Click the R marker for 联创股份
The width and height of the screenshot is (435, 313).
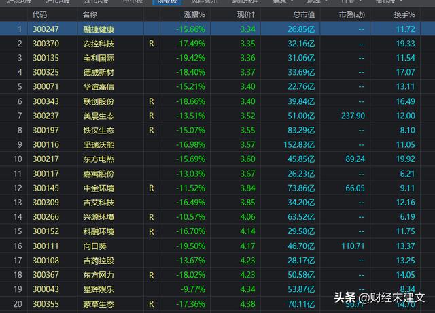[x=151, y=101]
